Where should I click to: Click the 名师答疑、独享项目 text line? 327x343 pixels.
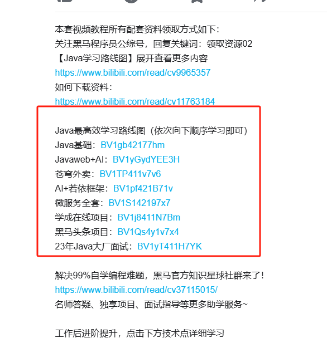151,304
